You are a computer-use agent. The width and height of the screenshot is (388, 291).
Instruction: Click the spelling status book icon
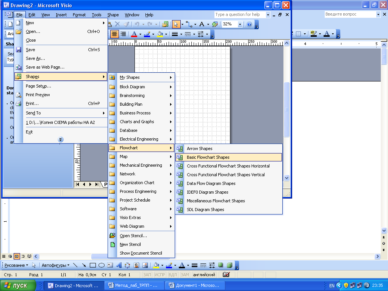coord(226,274)
